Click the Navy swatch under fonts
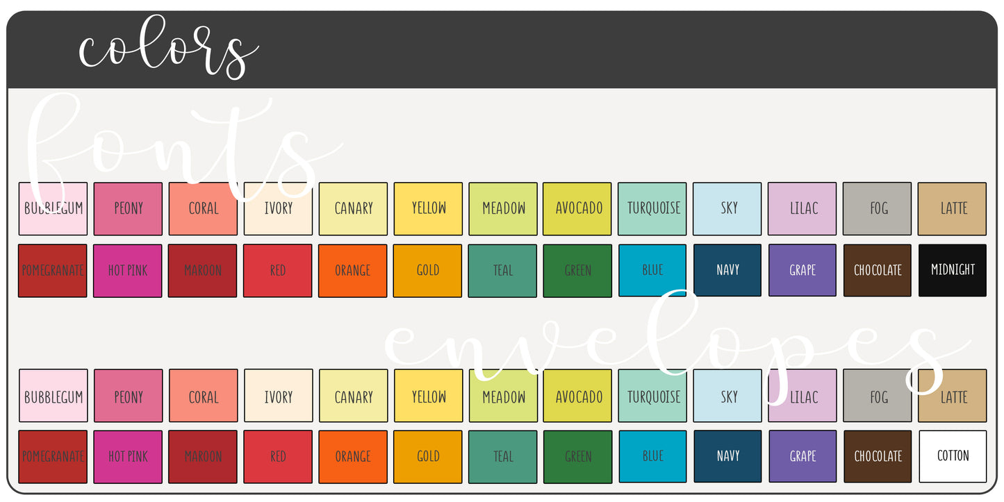Screen dimensions: 1004x502 [727, 270]
